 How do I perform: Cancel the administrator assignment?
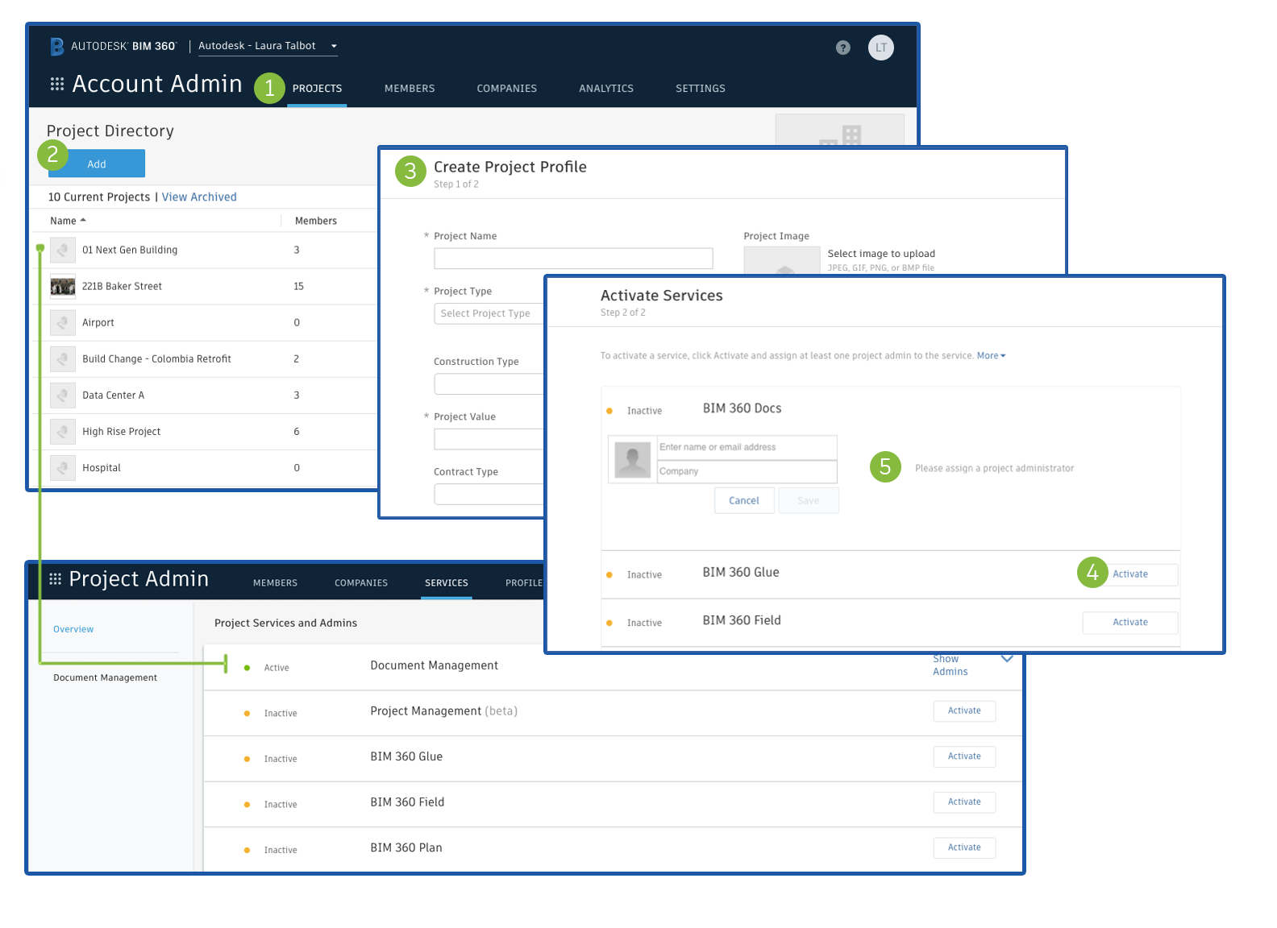pyautogui.click(x=744, y=500)
